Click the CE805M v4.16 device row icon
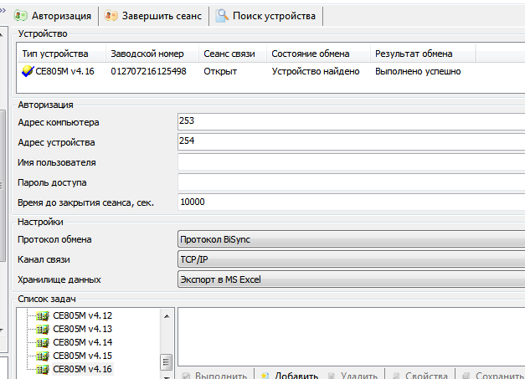This screenshot has height=379, width=525. click(x=28, y=72)
